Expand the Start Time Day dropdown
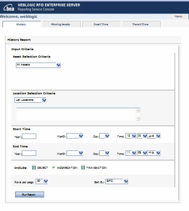This screenshot has height=211, width=189. click(107, 136)
